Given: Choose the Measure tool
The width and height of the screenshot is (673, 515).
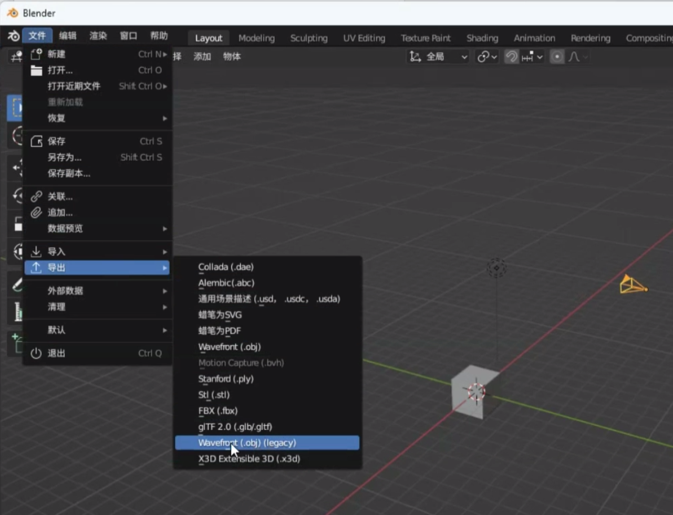Looking at the screenshot, I should (x=16, y=311).
